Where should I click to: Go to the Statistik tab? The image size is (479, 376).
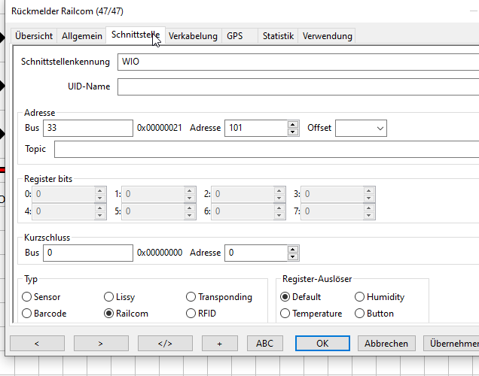[278, 36]
